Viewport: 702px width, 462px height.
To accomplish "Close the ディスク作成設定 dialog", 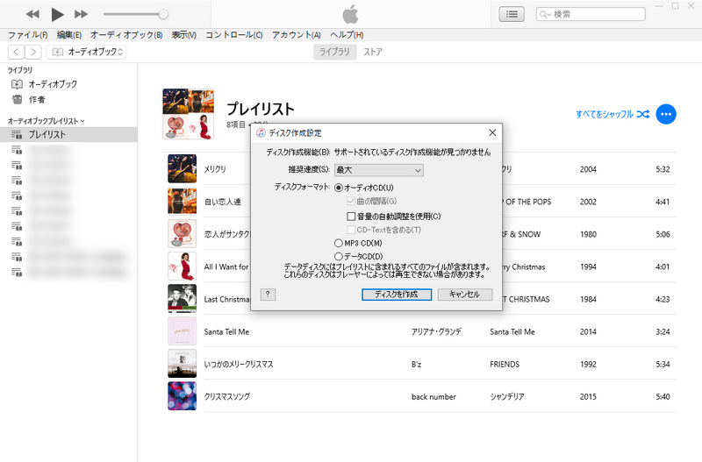I will tap(492, 133).
